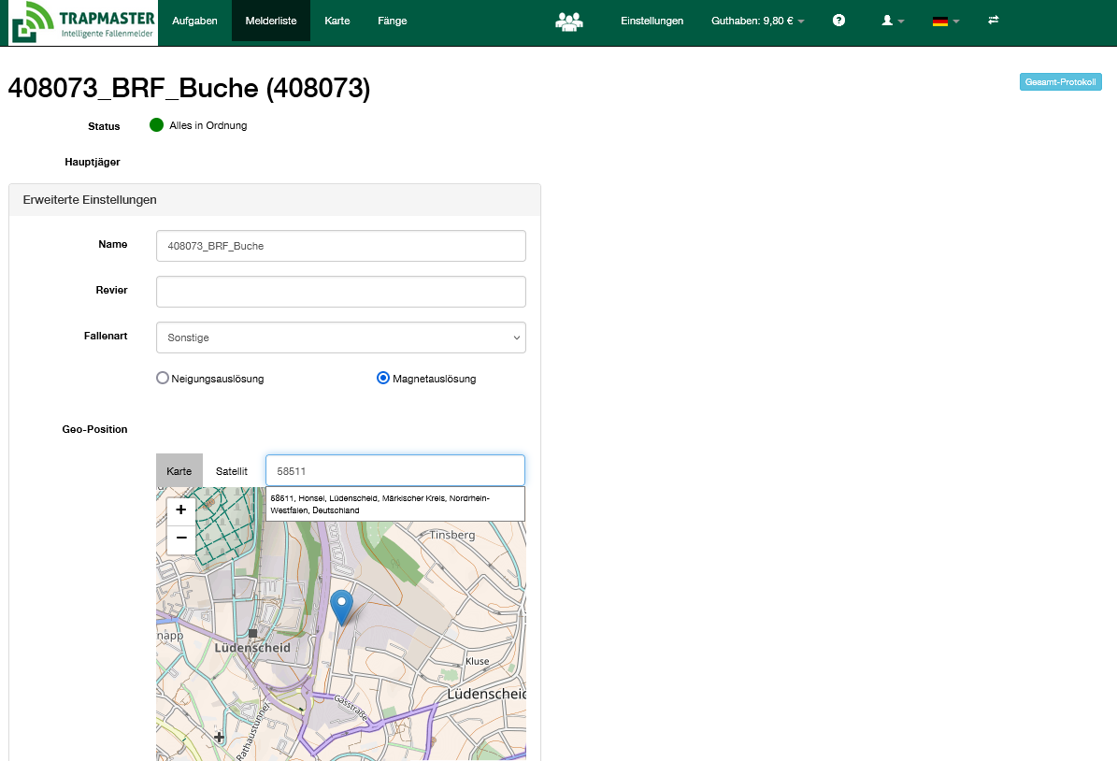Click the Gesamt-Protokoll button
Screen dimensions: 1117x761
click(x=1060, y=82)
